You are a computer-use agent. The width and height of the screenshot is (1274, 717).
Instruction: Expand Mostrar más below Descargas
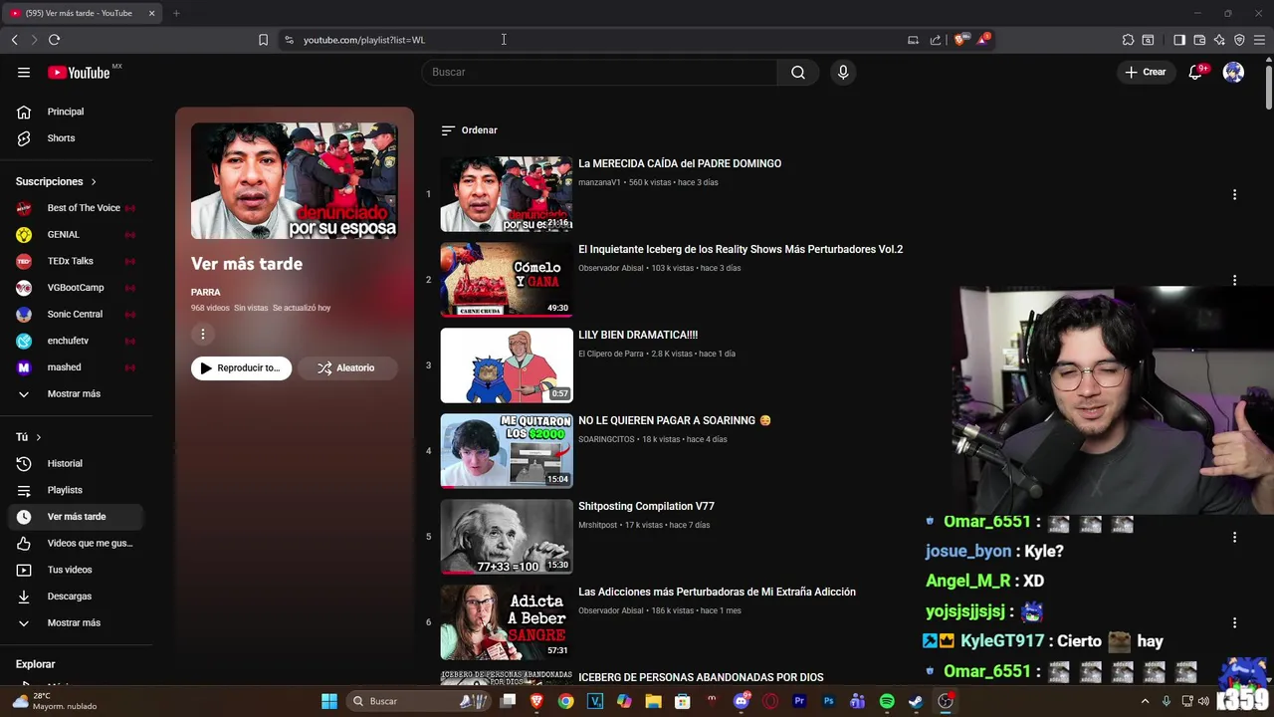[x=74, y=622]
